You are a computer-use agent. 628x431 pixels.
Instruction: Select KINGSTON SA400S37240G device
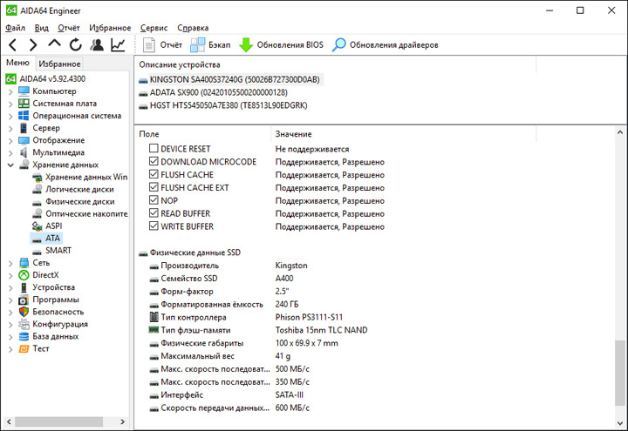point(235,79)
